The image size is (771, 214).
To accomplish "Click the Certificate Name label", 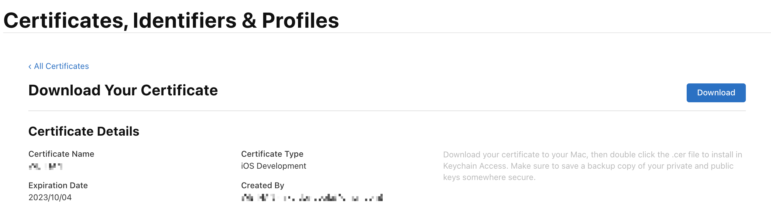I will click(61, 154).
